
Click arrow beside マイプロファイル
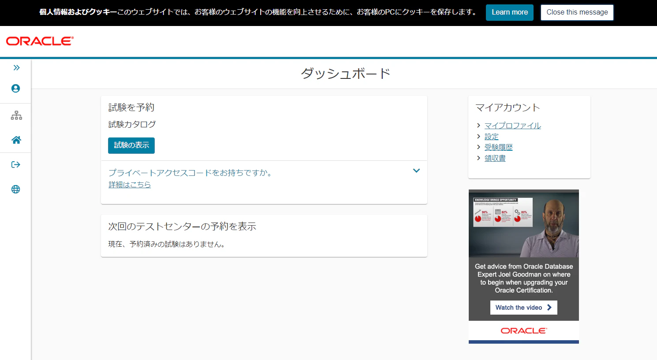click(x=478, y=126)
